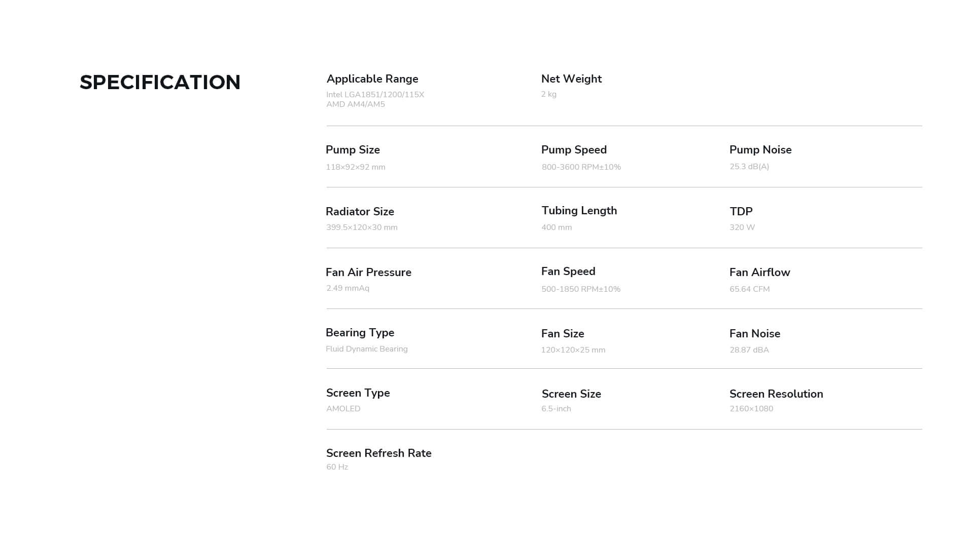Select the Tubing Length label
Viewport: 974px width, 543px height.
(579, 211)
